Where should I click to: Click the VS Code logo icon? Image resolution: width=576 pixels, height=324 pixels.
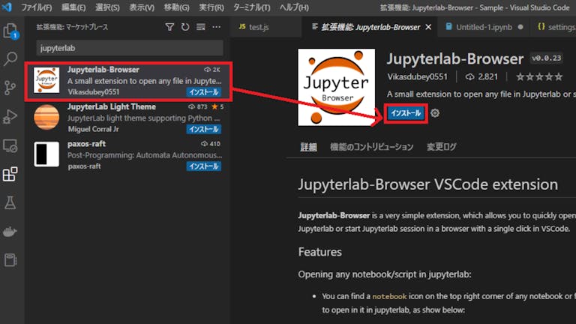click(x=7, y=7)
